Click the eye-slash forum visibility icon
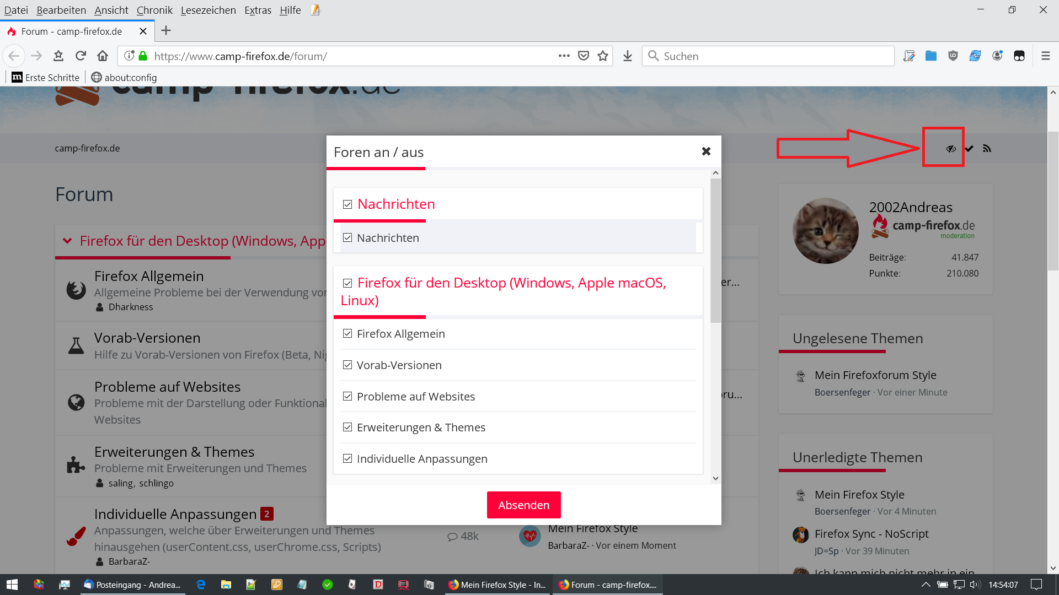 click(x=950, y=149)
